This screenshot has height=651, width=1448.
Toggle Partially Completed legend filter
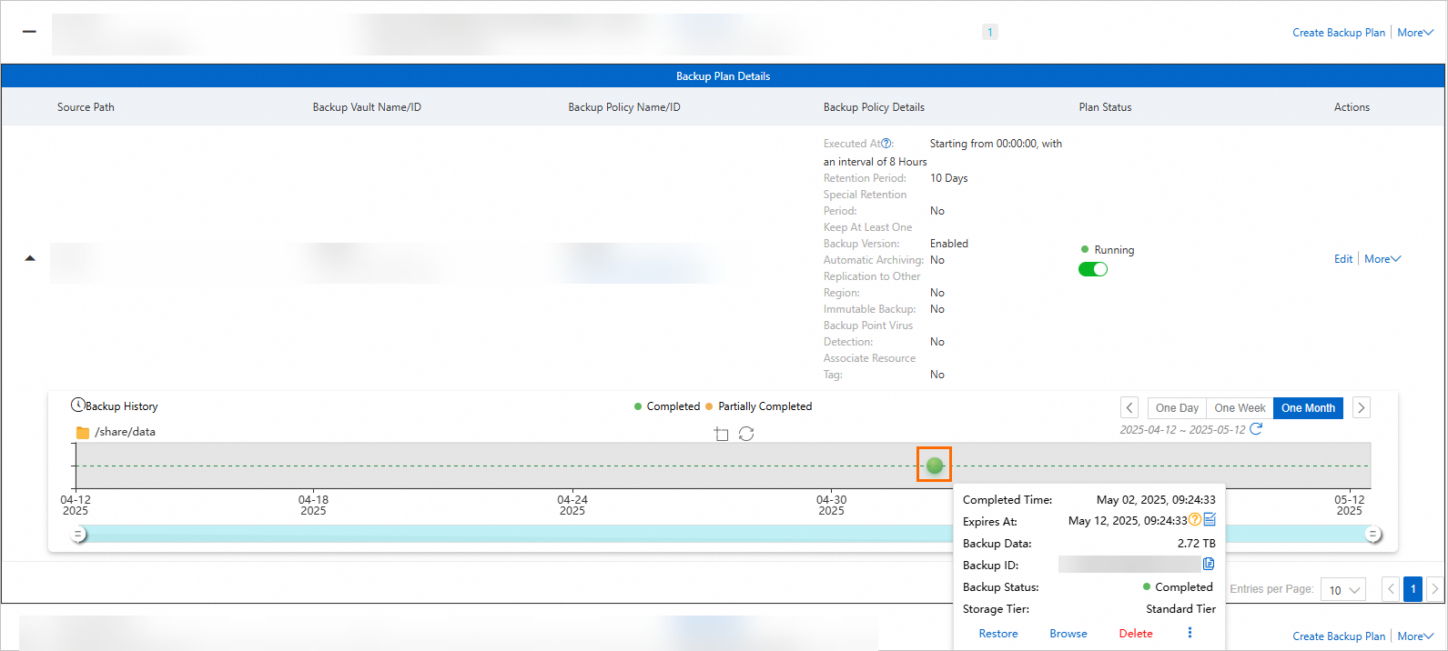(758, 406)
